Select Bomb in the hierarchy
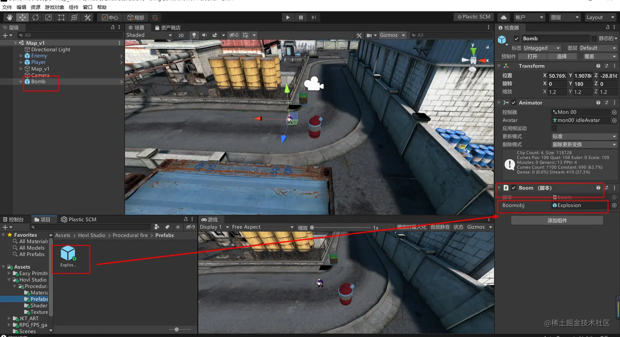The height and width of the screenshot is (337, 620). click(38, 81)
